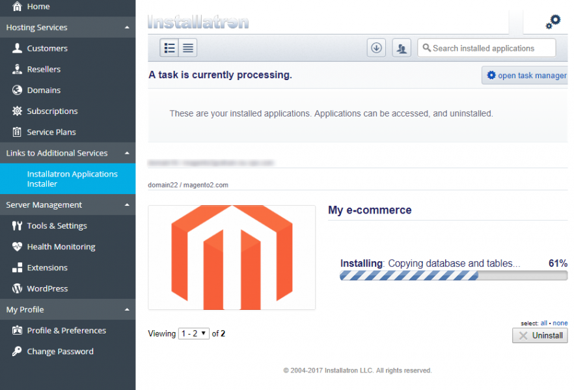Image resolution: width=574 pixels, height=390 pixels.
Task: Click the Installatron logo
Action: [198, 22]
